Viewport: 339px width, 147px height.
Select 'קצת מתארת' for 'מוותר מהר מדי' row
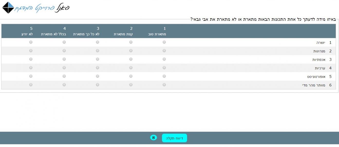pyautogui.click(x=131, y=85)
